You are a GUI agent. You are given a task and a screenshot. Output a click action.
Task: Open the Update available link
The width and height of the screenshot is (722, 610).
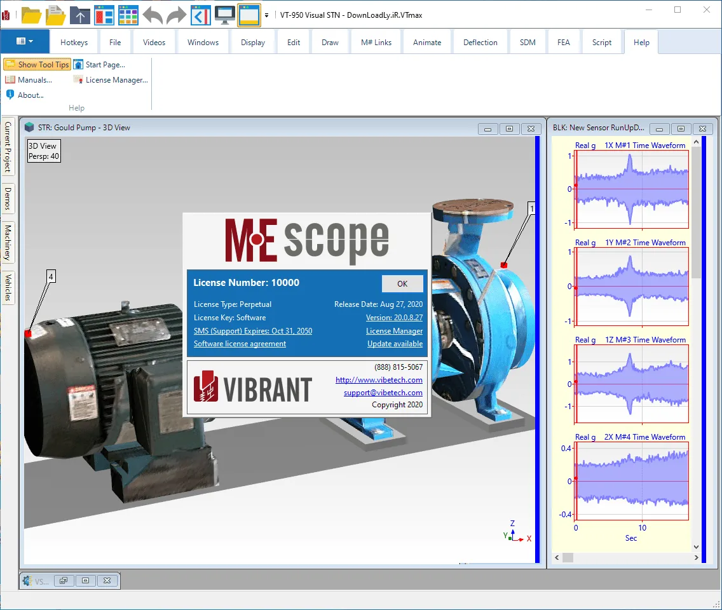(395, 344)
